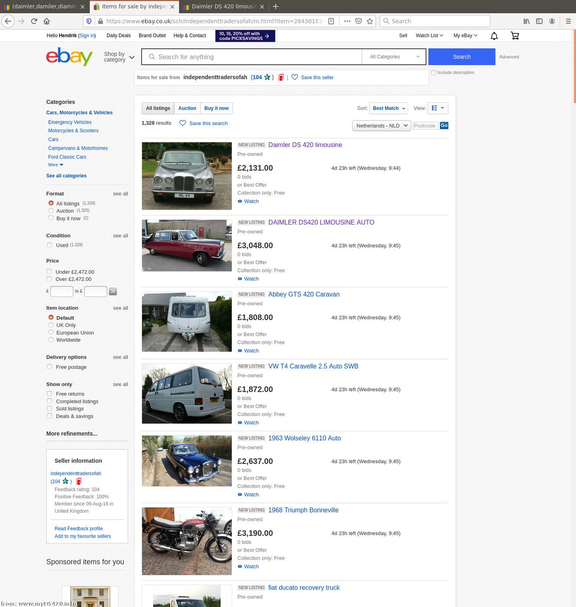576x607 pixels.
Task: Open the View layout dropdown
Action: (x=438, y=108)
